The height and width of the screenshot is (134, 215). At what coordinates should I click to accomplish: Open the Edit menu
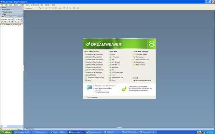pyautogui.click(x=6, y=5)
